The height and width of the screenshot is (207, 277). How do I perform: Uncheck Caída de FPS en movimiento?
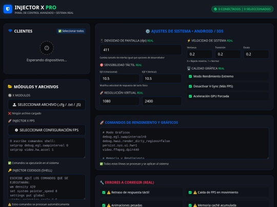[x=190, y=192]
